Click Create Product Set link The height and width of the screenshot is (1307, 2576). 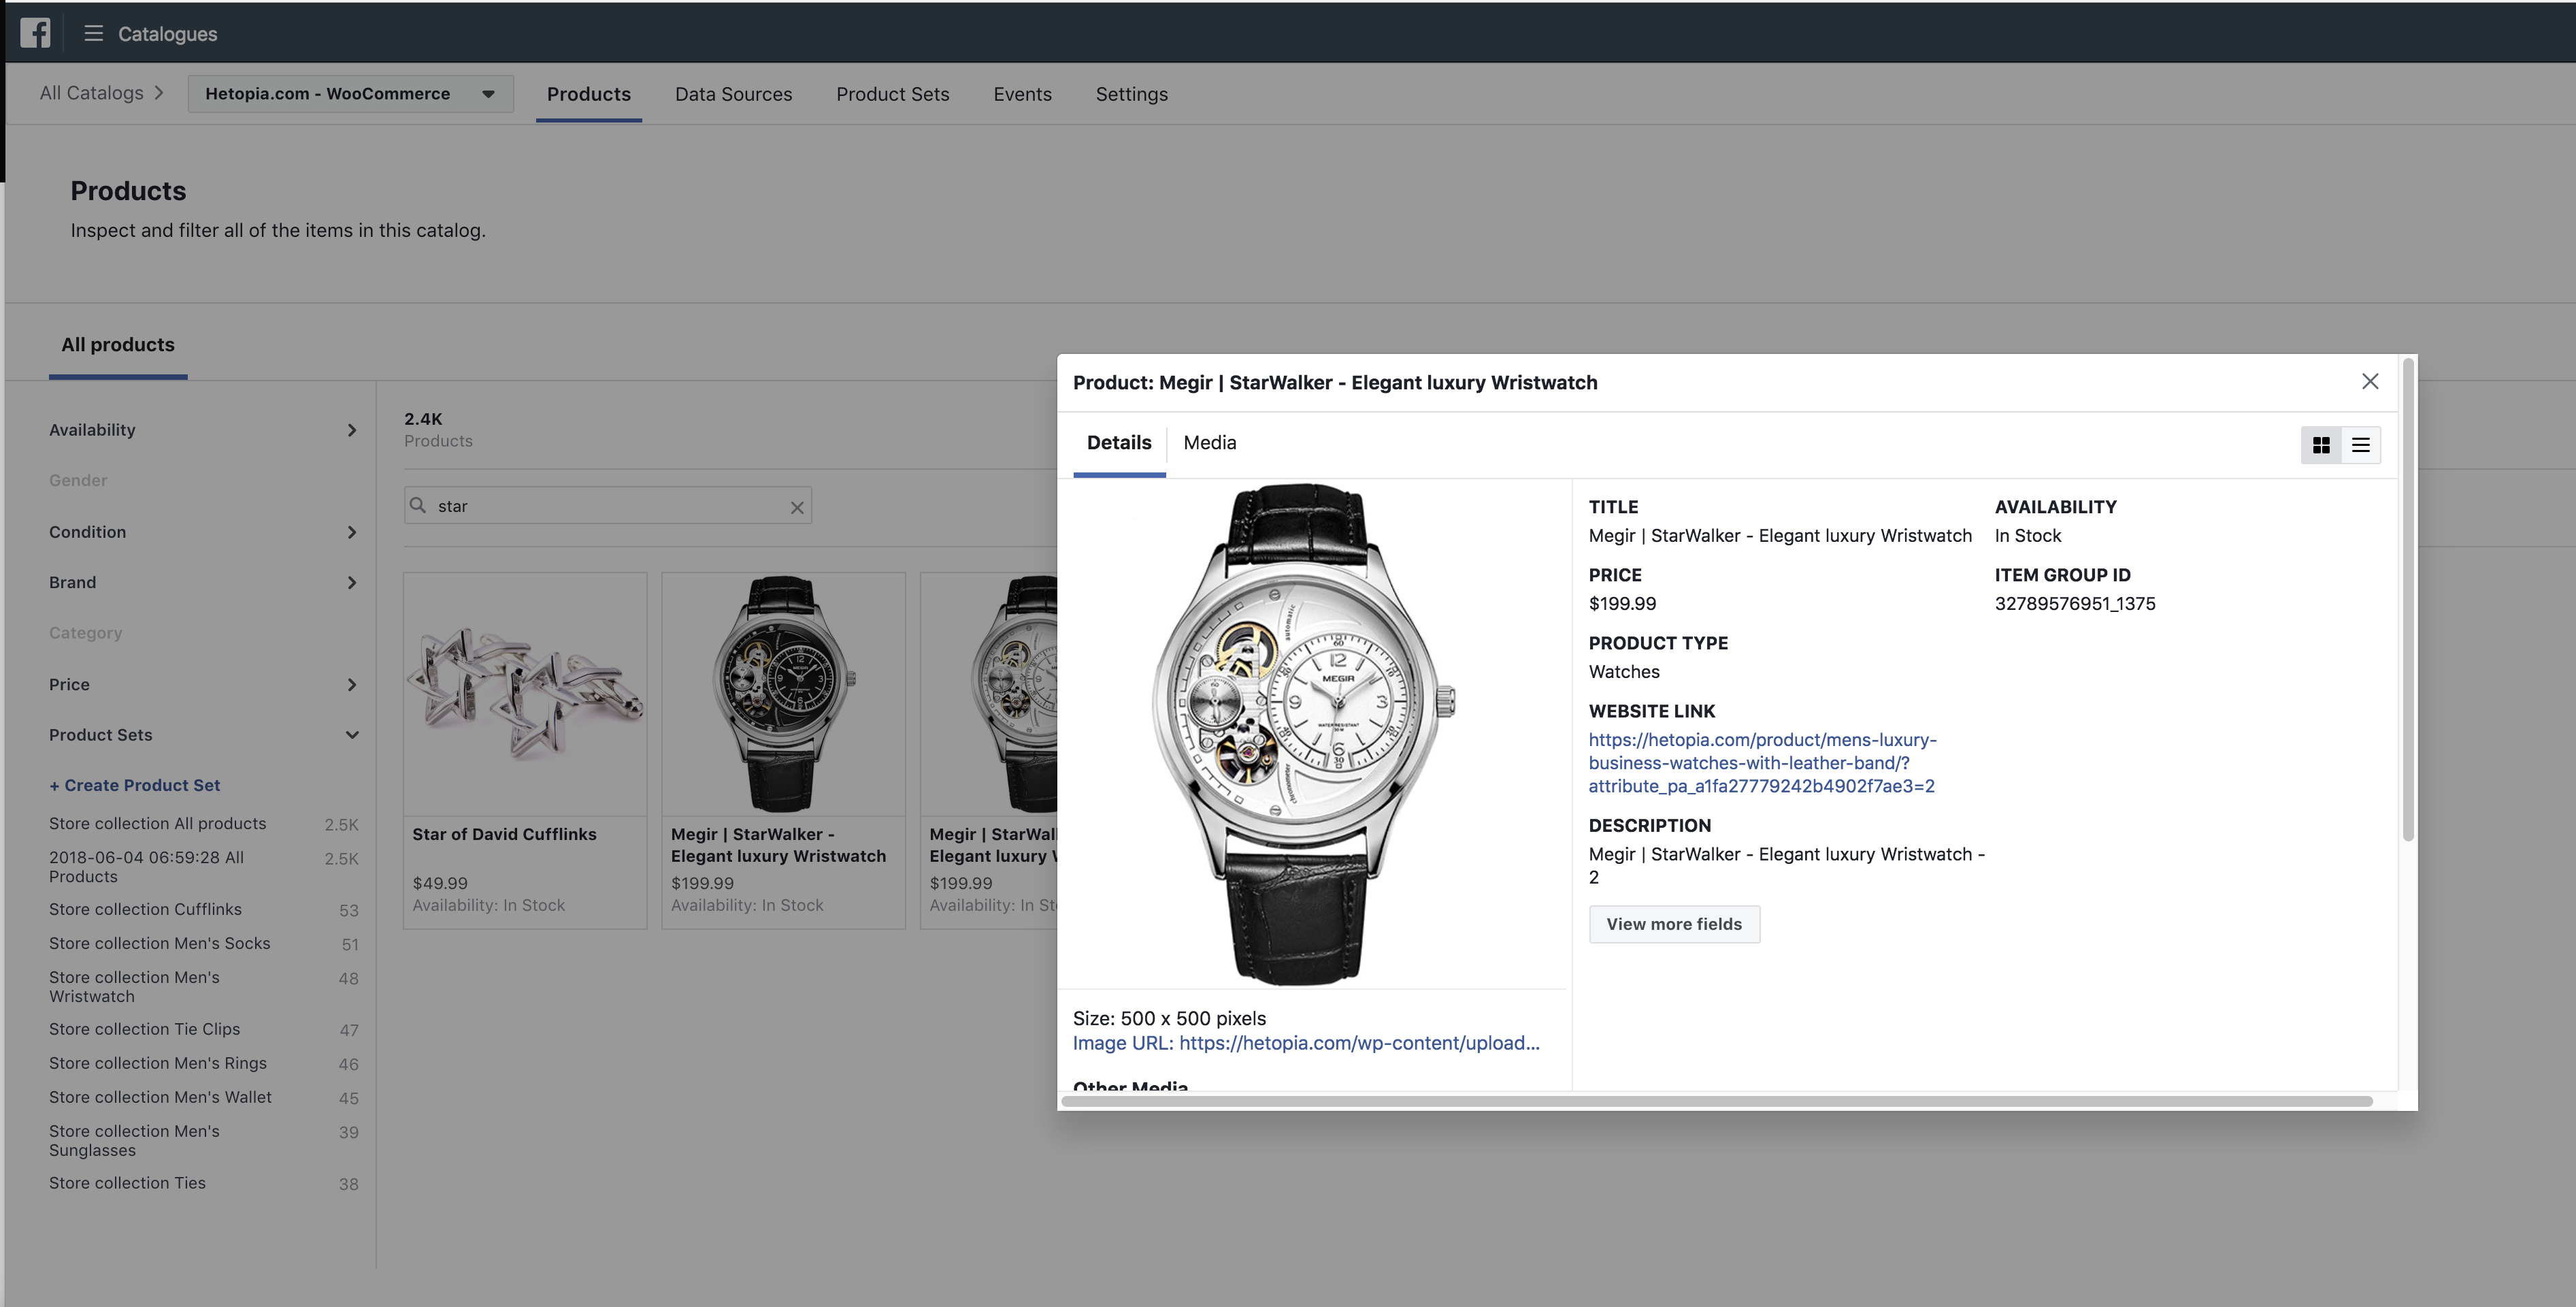[x=135, y=786]
